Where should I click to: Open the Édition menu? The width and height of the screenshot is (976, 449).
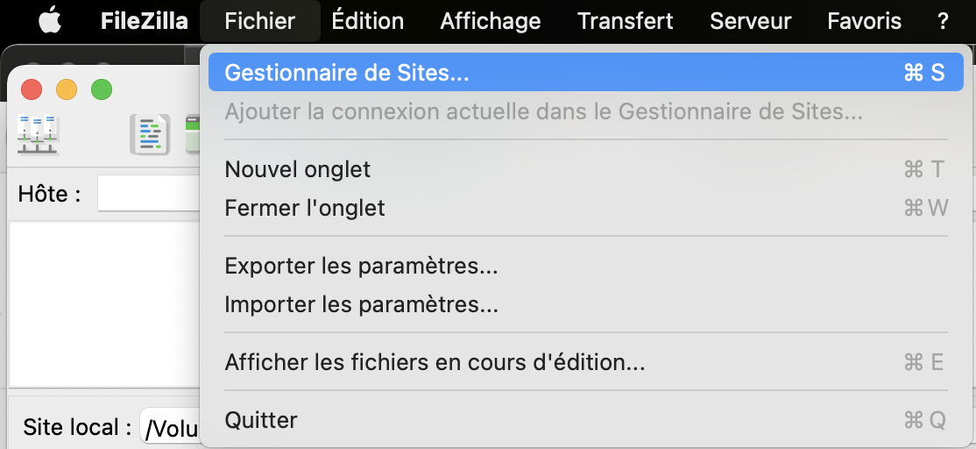pos(367,21)
